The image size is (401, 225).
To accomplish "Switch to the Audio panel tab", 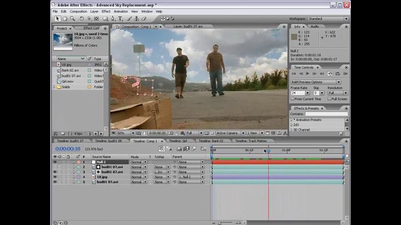I will point(315,26).
